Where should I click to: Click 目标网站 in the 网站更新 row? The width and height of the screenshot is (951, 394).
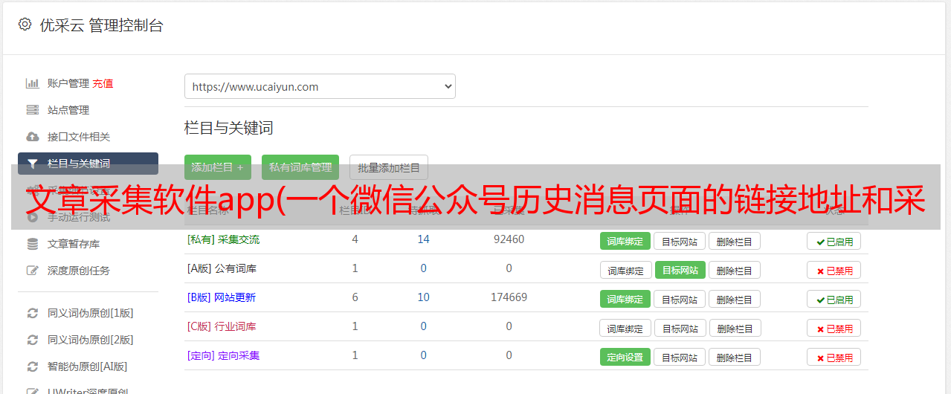680,299
